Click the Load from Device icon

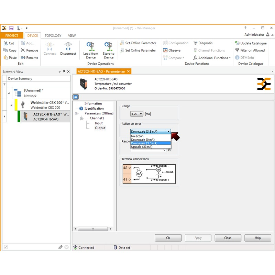point(91,46)
